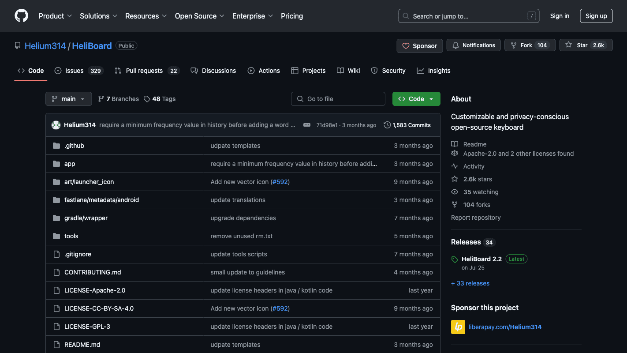Click the Sponsor button
Screen dimensions: 627x353
419,46
